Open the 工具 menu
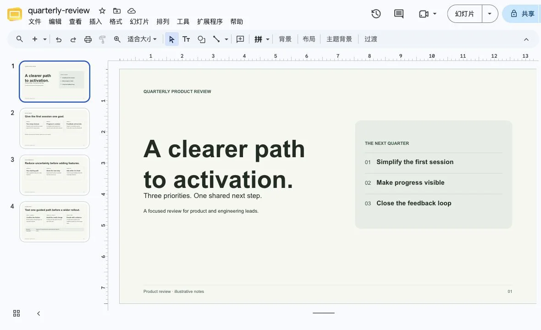This screenshot has width=541, height=330. tap(183, 22)
